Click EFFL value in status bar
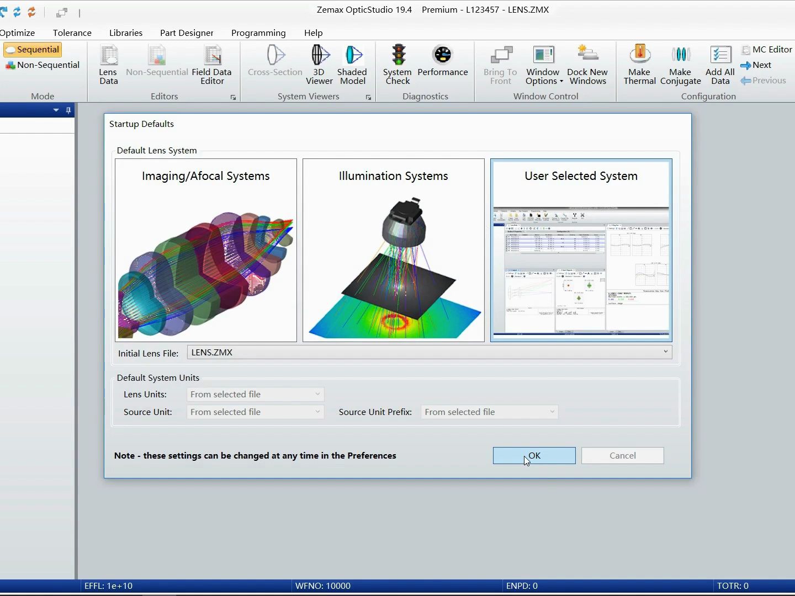The image size is (795, 596). coord(108,586)
